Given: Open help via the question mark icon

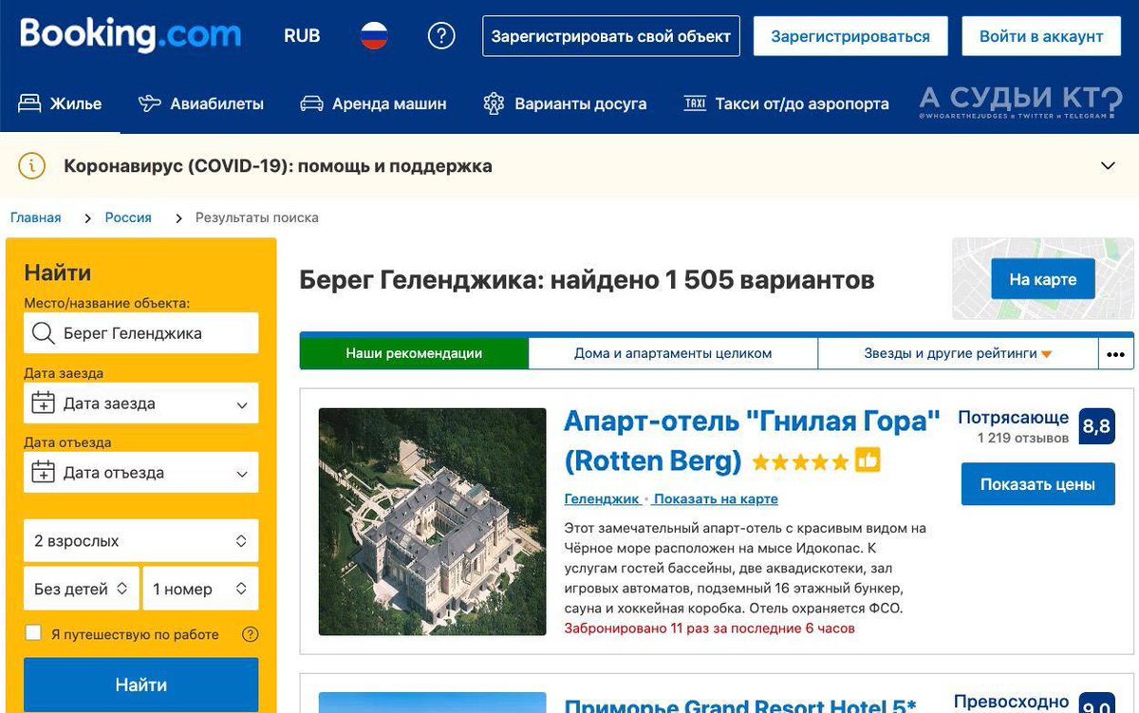Looking at the screenshot, I should click(440, 34).
